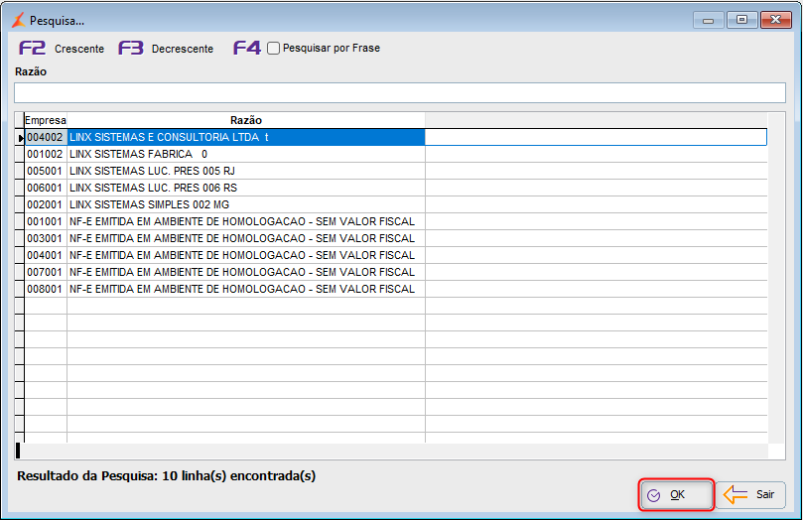This screenshot has height=520, width=803.
Task: Click the current row indicator arrow
Action: coord(20,138)
